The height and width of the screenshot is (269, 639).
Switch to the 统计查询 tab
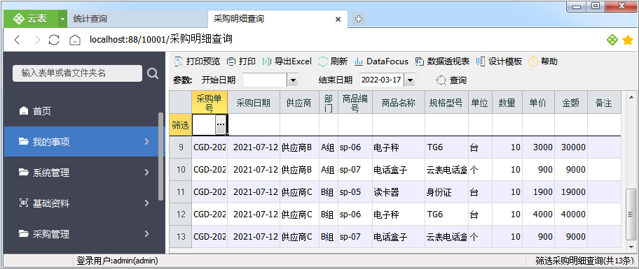tap(90, 19)
